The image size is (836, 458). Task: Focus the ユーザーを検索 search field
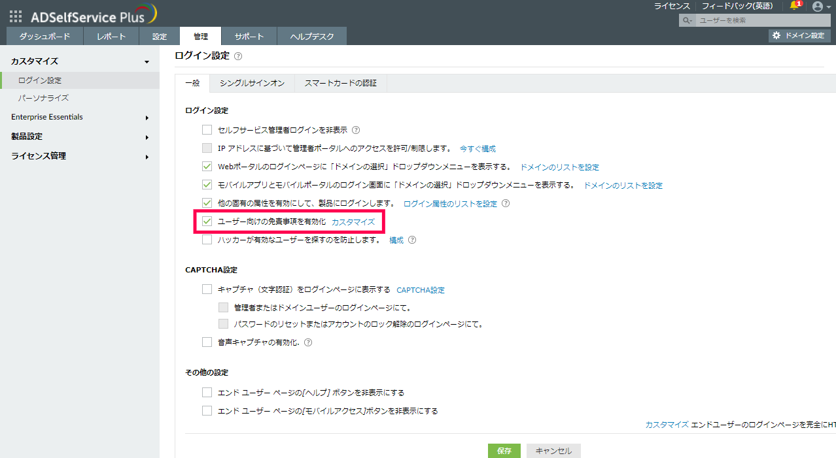(x=761, y=21)
